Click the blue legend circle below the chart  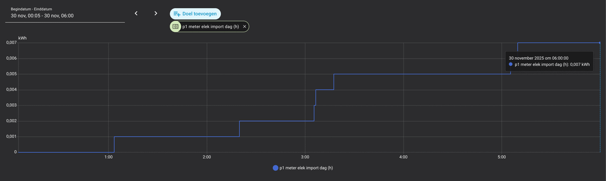point(275,168)
